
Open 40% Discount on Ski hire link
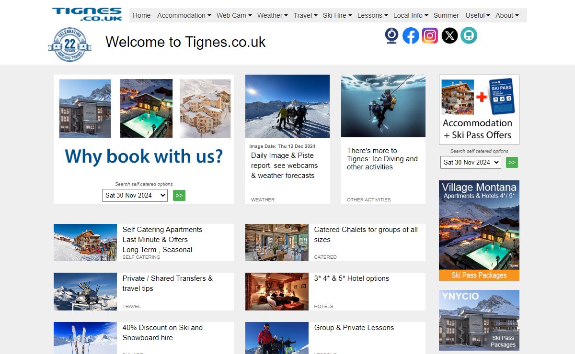162,332
